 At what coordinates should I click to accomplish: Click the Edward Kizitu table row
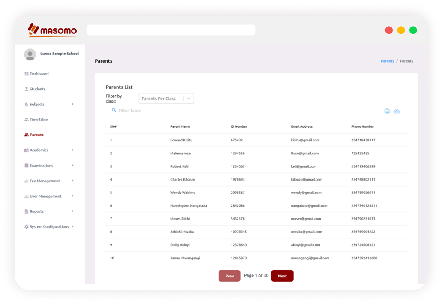tap(256, 140)
